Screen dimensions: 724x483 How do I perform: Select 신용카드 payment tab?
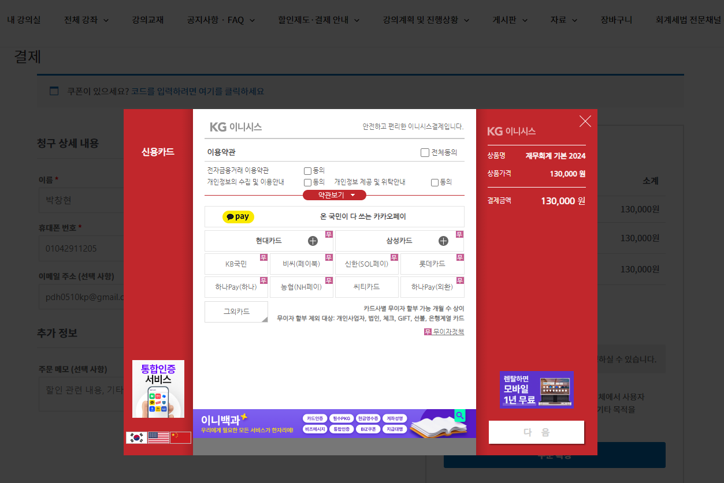(x=158, y=152)
